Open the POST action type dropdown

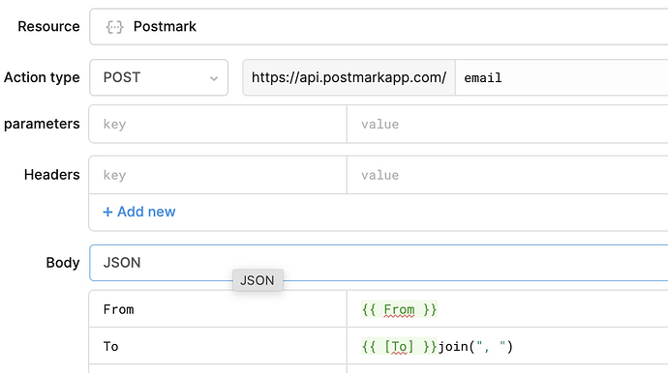159,77
